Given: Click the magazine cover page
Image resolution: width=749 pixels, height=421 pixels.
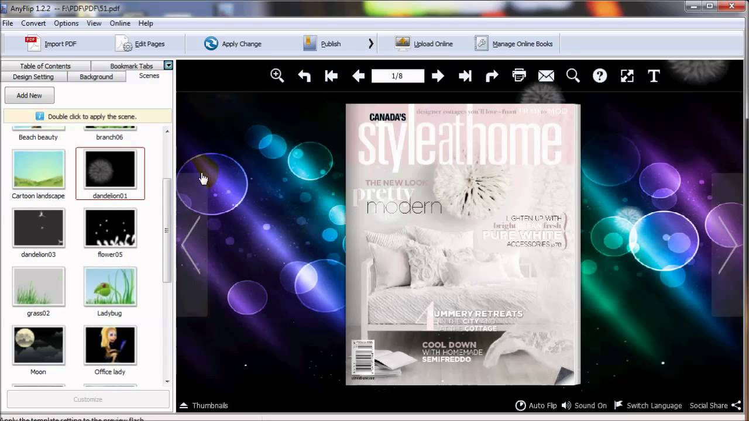Looking at the screenshot, I should click(462, 244).
